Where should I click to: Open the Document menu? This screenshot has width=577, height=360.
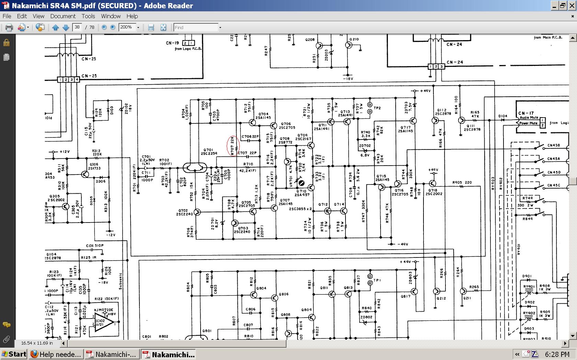63,16
